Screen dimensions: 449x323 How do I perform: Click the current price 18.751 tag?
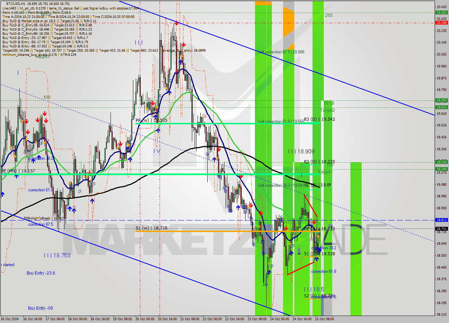point(441,229)
